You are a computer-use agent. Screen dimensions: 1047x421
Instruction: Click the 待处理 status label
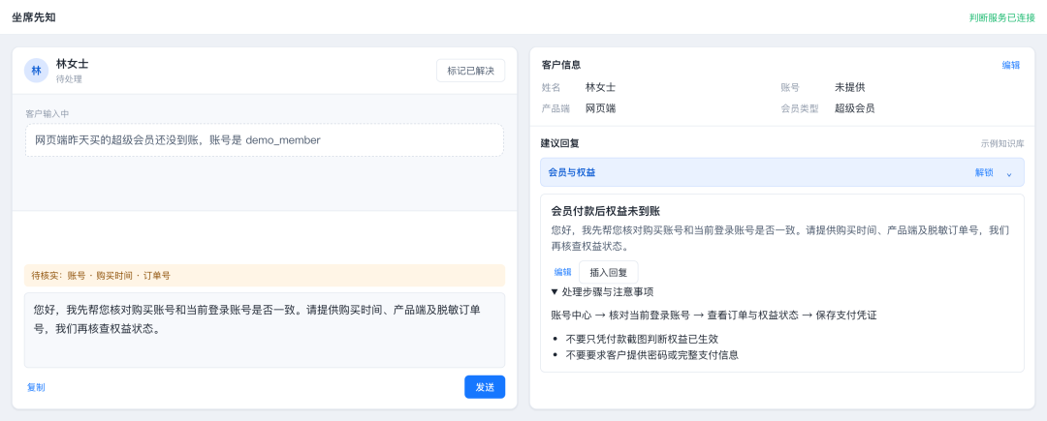click(69, 79)
